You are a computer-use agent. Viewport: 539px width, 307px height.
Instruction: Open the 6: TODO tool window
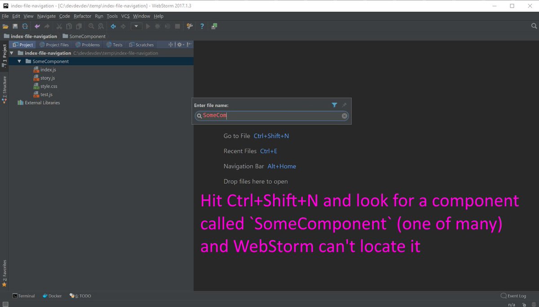click(x=80, y=296)
